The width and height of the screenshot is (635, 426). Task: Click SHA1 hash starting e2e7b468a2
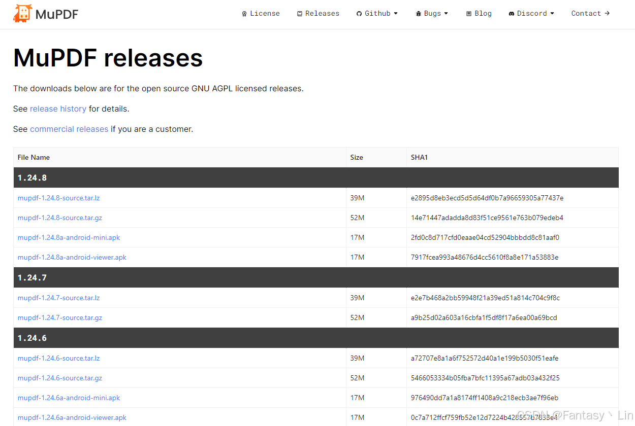tap(485, 298)
